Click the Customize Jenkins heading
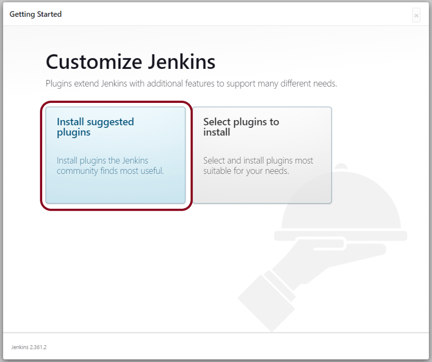 click(x=130, y=62)
